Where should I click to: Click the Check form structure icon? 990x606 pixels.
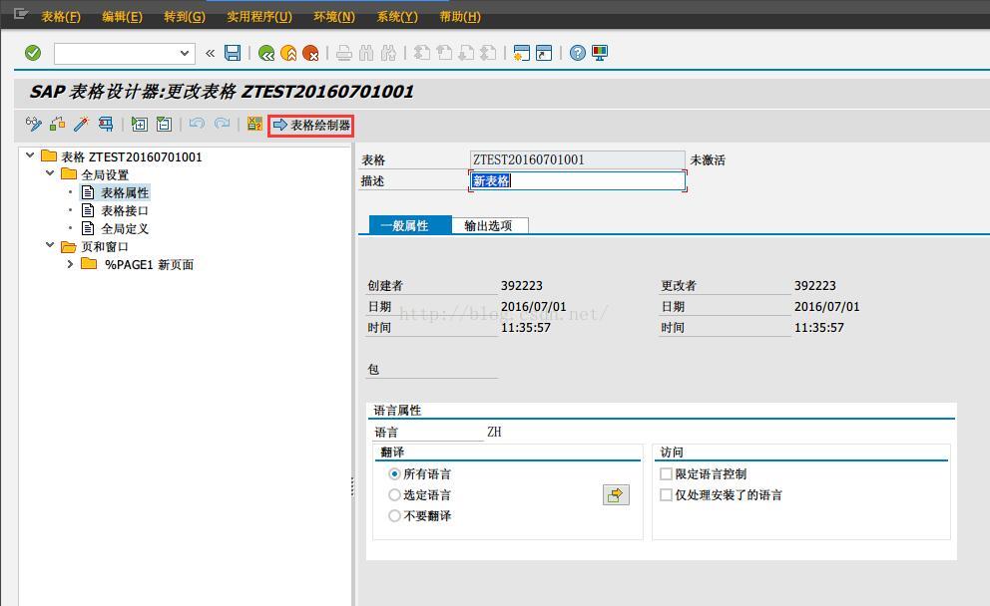coord(58,125)
